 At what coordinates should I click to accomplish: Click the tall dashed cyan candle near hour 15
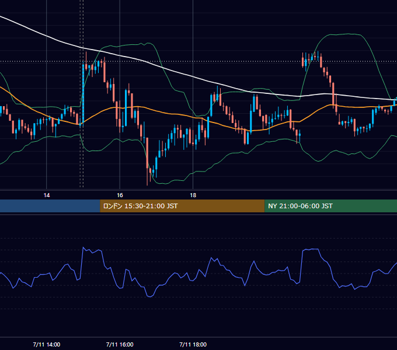click(83, 93)
